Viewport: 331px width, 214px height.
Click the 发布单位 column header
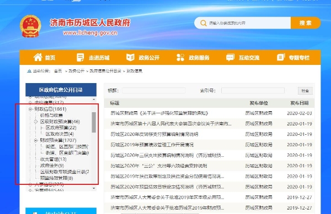259,103
